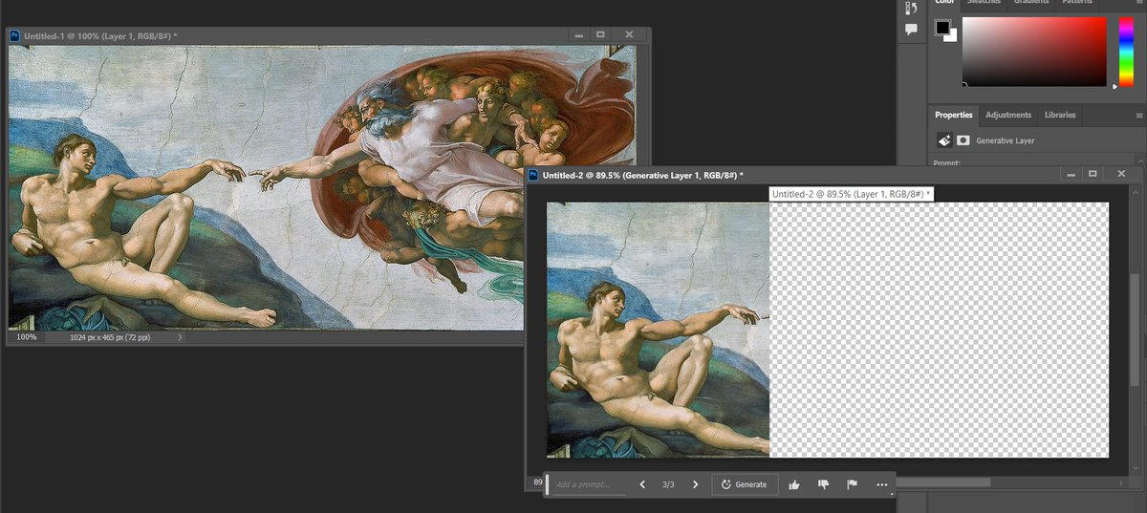Click the variation counter 3/3
Viewport: 1147px width, 513px height.
[668, 485]
